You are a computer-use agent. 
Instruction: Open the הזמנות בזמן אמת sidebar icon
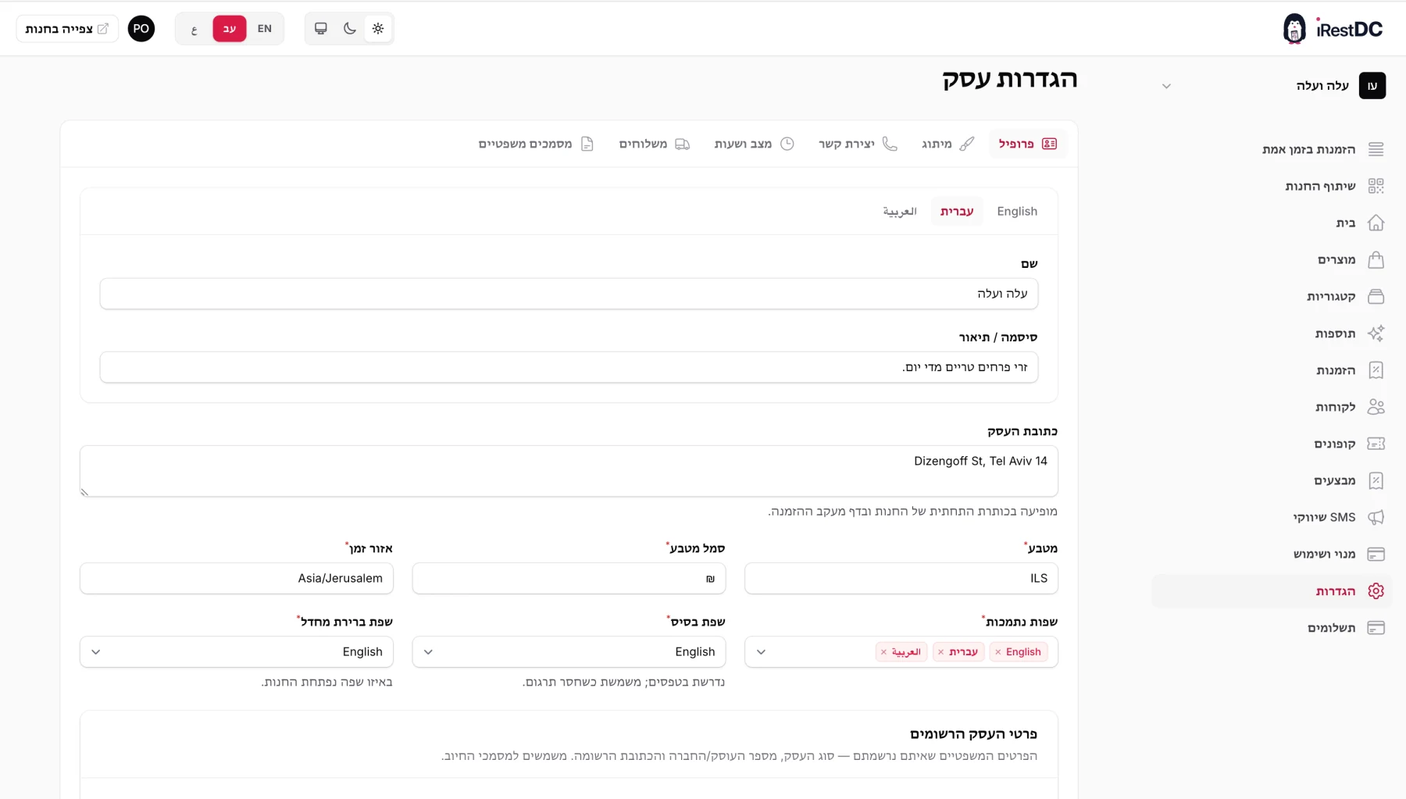(1376, 149)
